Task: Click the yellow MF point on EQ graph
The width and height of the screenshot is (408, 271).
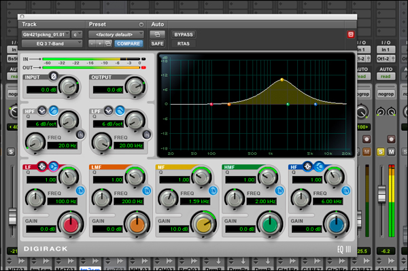Action: [x=282, y=79]
